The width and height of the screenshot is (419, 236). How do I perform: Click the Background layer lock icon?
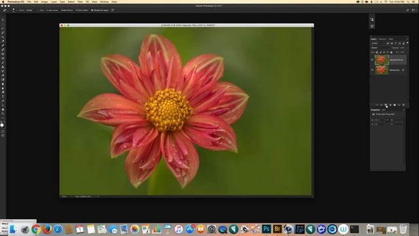(403, 70)
